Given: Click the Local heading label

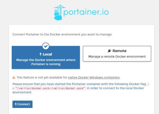Looking at the screenshot, I should pos(47,54).
